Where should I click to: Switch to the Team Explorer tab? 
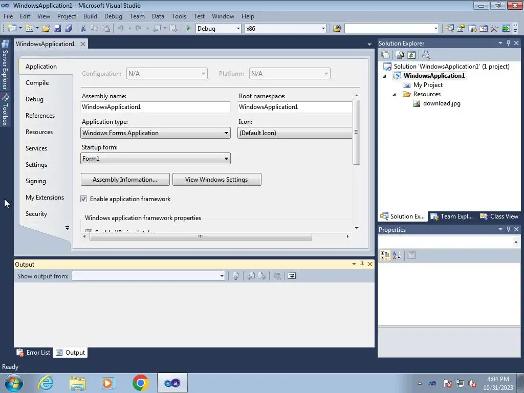(x=451, y=216)
